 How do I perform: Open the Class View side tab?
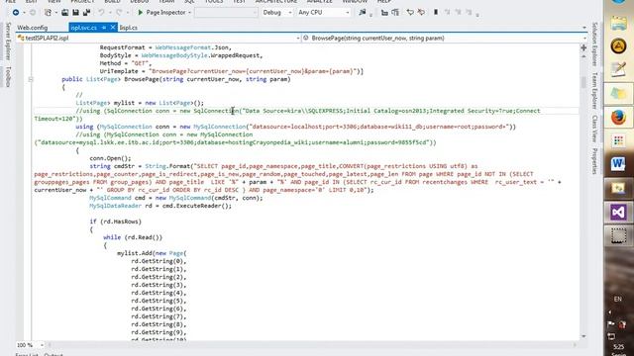[x=594, y=129]
